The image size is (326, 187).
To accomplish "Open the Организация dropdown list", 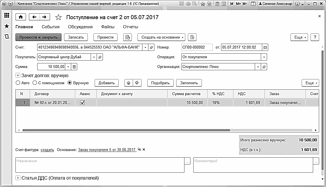I will pos(258,67).
